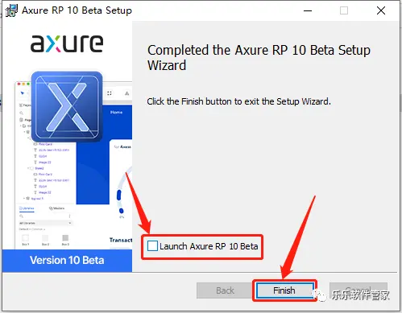Click the Box 3 gray widget thumbnail

[x=65, y=238]
